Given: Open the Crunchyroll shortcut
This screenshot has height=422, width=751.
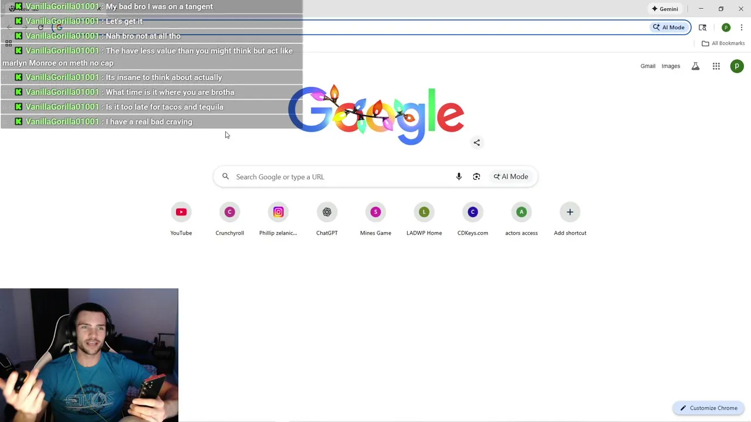Looking at the screenshot, I should [229, 219].
